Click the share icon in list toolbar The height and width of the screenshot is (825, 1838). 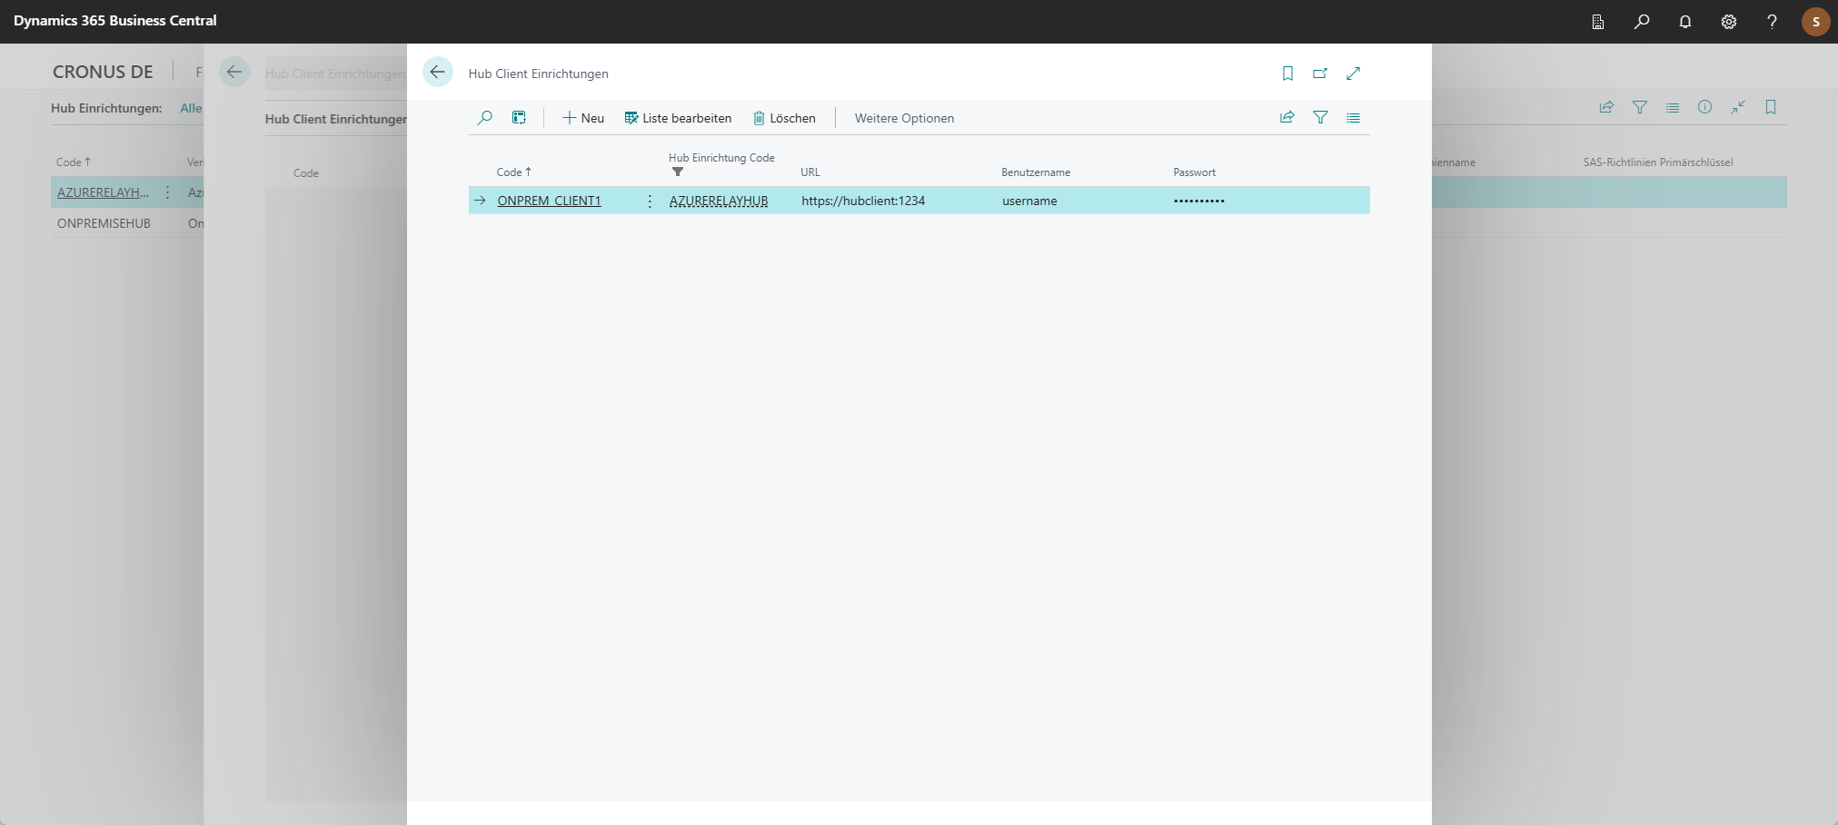click(1287, 117)
